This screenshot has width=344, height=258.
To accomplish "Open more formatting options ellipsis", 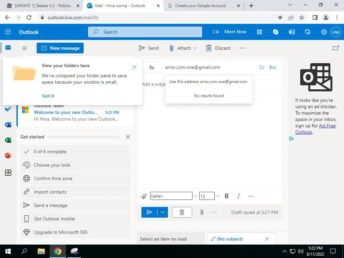I will [251, 196].
